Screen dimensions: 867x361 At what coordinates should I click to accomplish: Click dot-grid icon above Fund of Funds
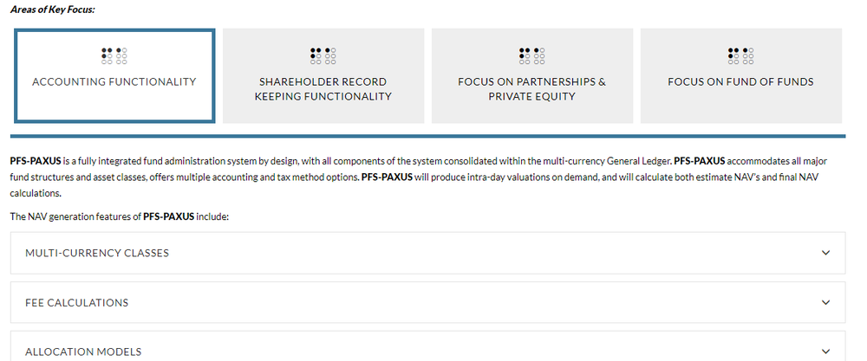pos(741,56)
